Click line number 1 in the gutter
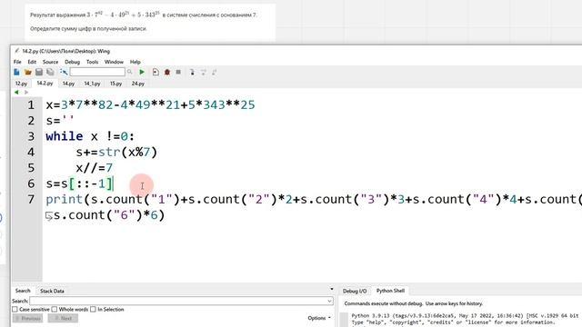This screenshot has width=582, height=327. [31, 105]
